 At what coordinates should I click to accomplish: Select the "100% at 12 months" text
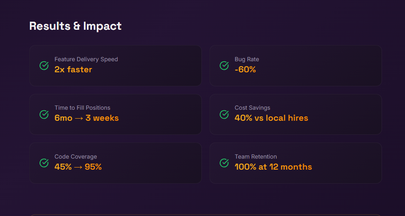tap(273, 167)
